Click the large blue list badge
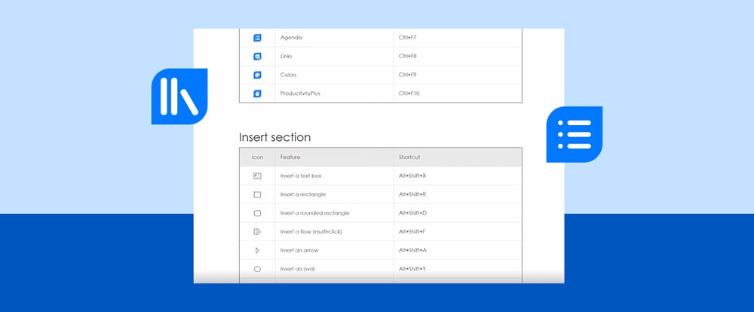This screenshot has height=312, width=754. [x=574, y=134]
